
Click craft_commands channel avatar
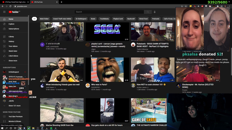pyautogui.click(x=42, y=45)
